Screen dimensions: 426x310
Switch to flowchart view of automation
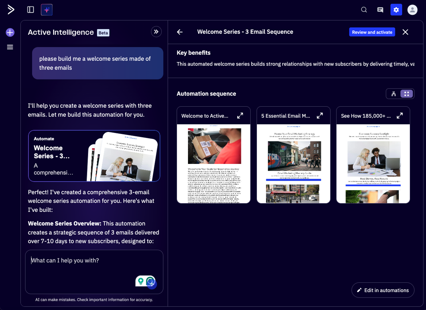pyautogui.click(x=394, y=94)
